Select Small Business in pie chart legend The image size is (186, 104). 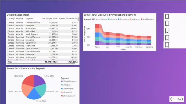coord(68,96)
